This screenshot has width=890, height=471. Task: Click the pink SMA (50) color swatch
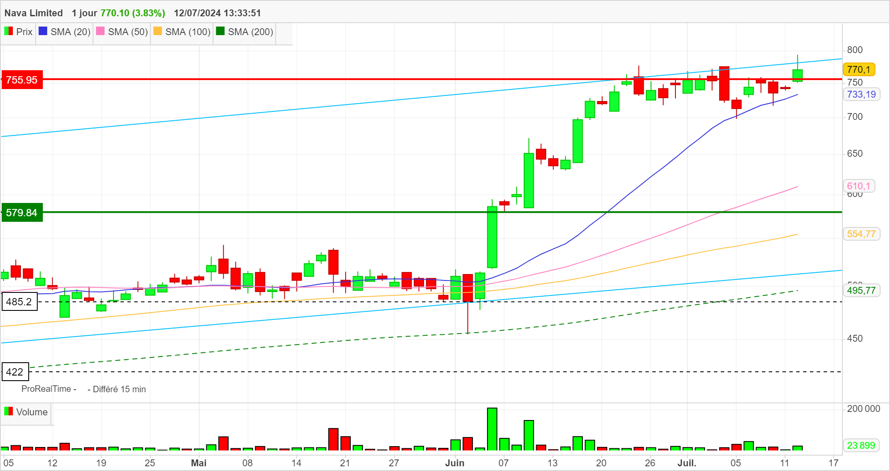[100, 31]
